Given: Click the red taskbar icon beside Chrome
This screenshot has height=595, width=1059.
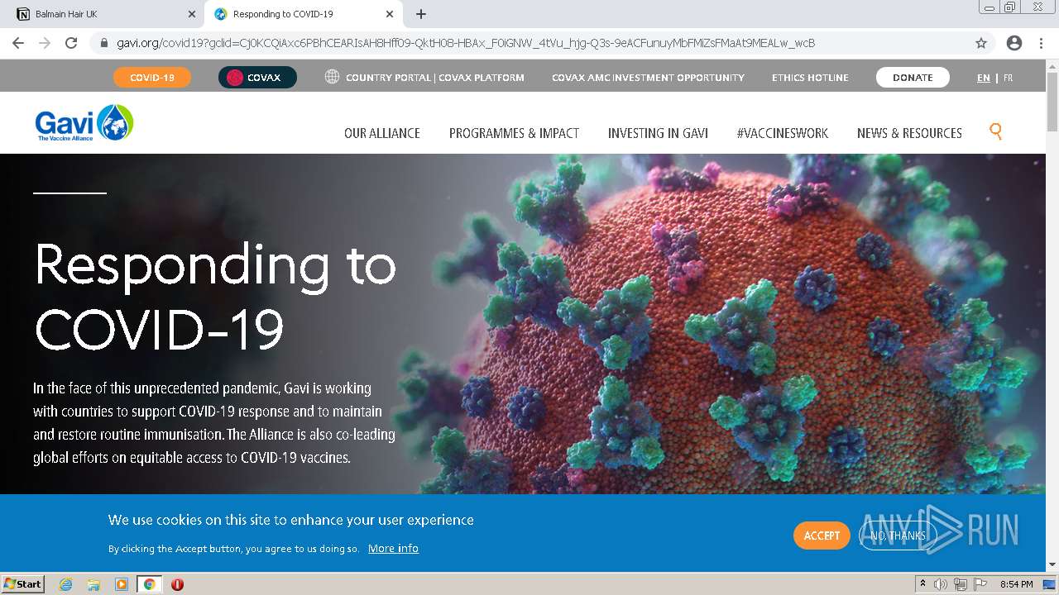Looking at the screenshot, I should point(177,584).
